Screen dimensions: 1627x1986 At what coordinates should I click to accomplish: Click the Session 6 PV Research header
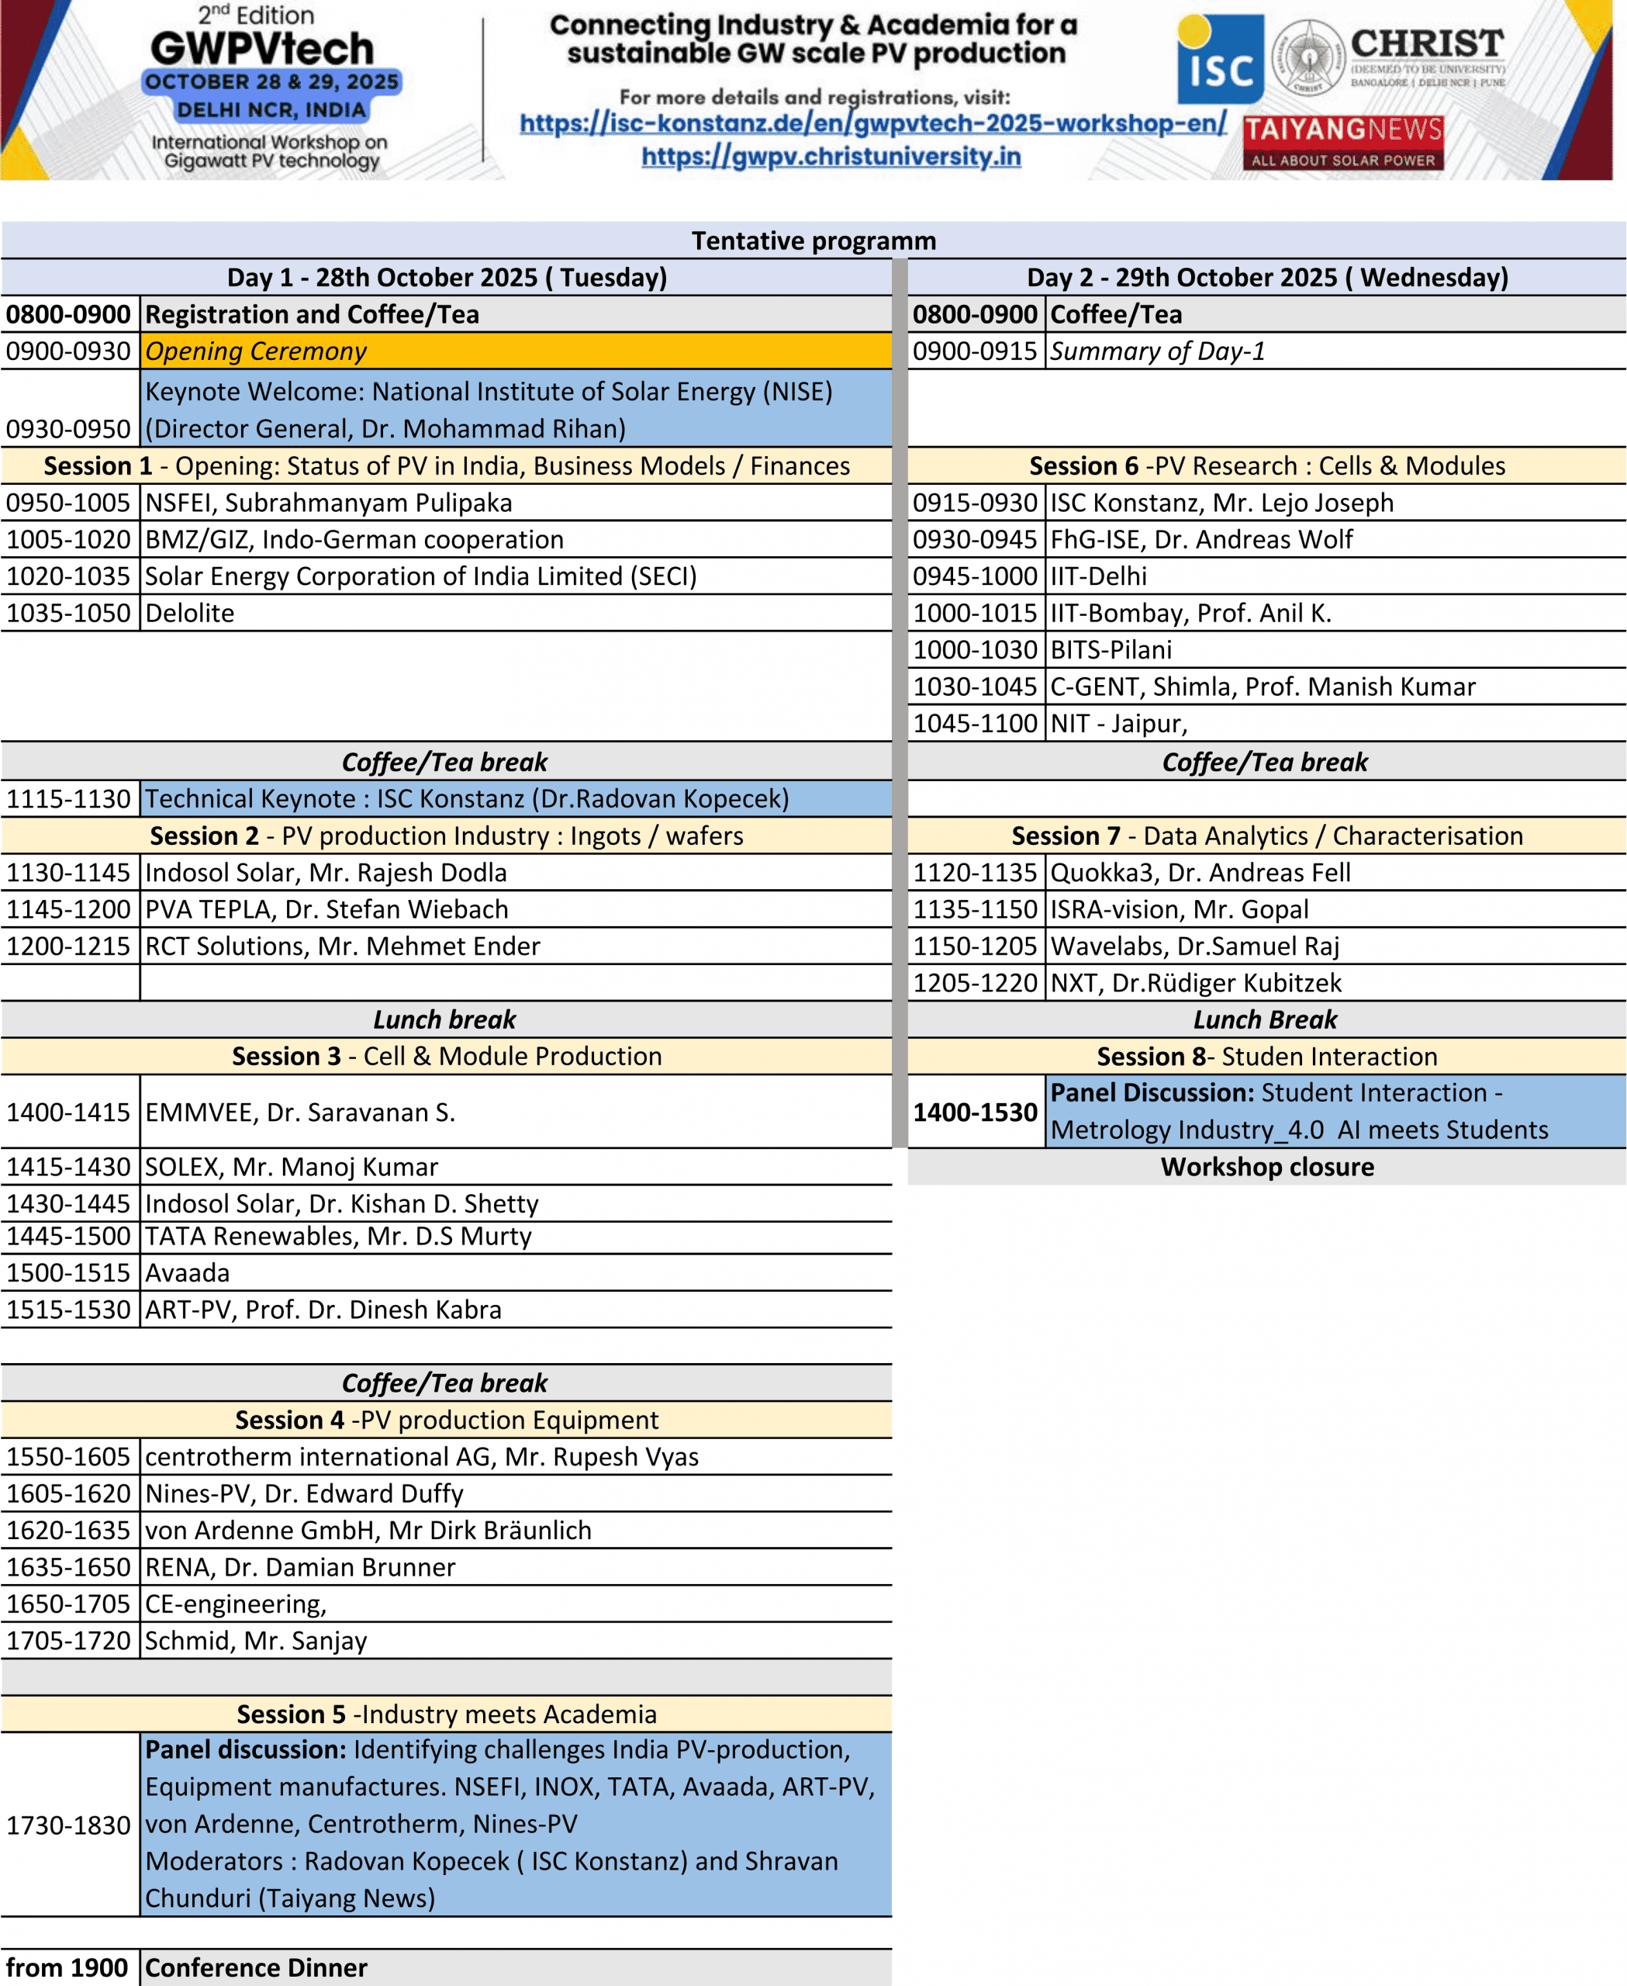click(x=1266, y=466)
